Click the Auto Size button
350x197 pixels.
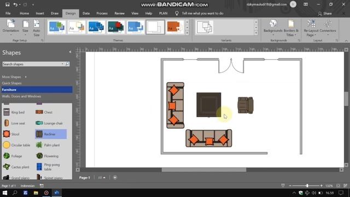tap(37, 28)
